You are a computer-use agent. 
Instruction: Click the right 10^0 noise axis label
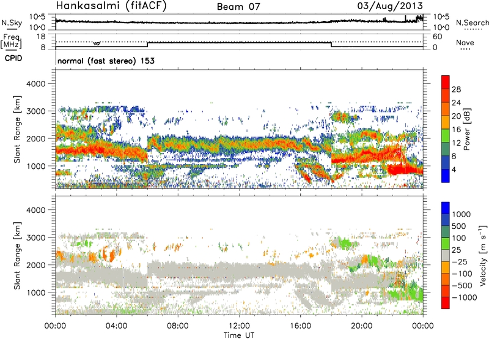point(441,28)
